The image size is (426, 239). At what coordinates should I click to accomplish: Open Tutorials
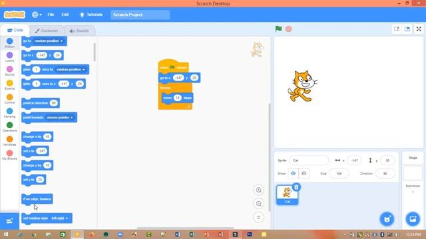pos(91,15)
